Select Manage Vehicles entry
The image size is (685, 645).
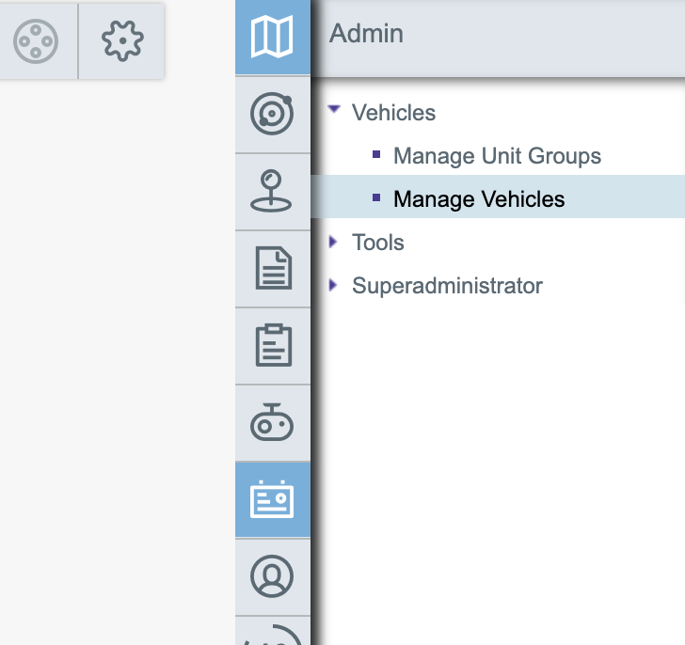pyautogui.click(x=479, y=199)
